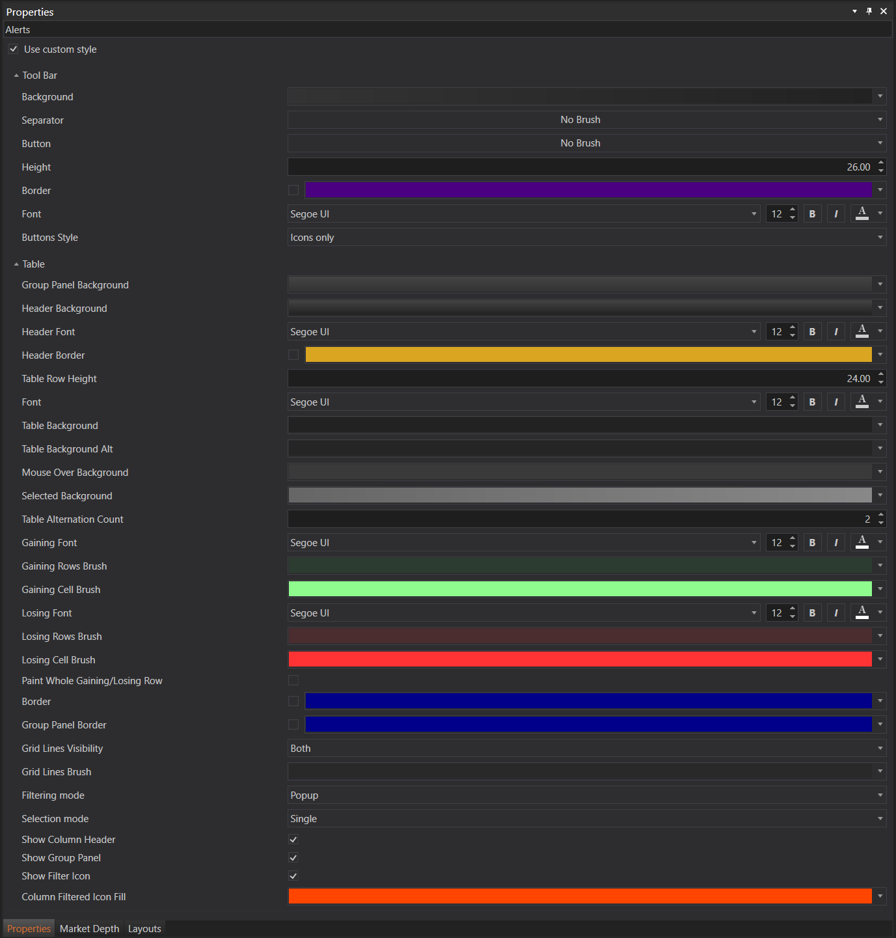The image size is (896, 938).
Task: Open Grid Lines Visibility dropdown
Action: coord(586,749)
